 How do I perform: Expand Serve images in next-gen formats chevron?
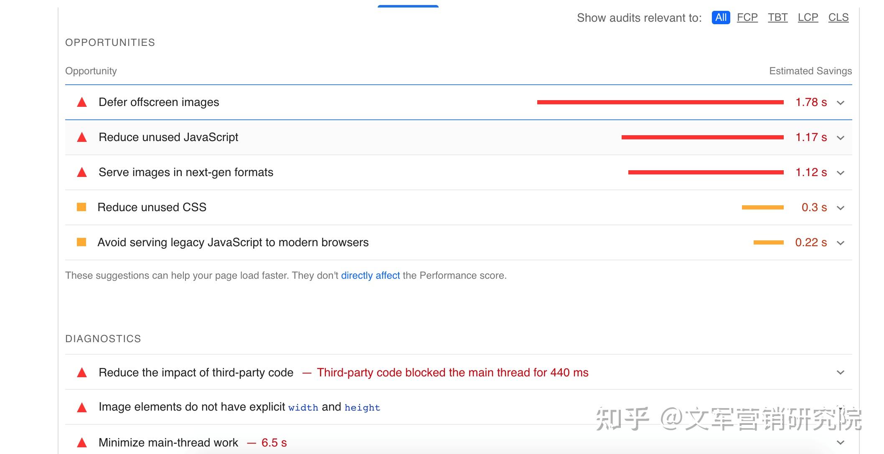[841, 173]
